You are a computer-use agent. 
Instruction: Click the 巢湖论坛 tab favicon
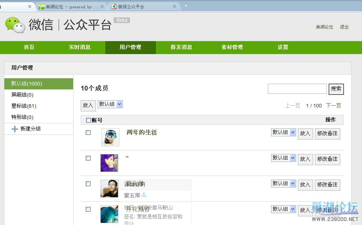[42, 7]
